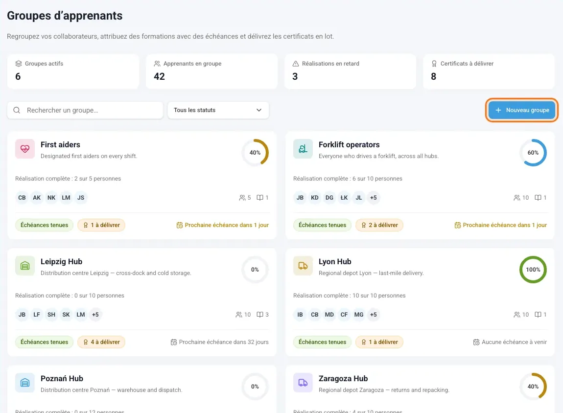Click the SH avatar in Leipzig Hub

[51, 315]
